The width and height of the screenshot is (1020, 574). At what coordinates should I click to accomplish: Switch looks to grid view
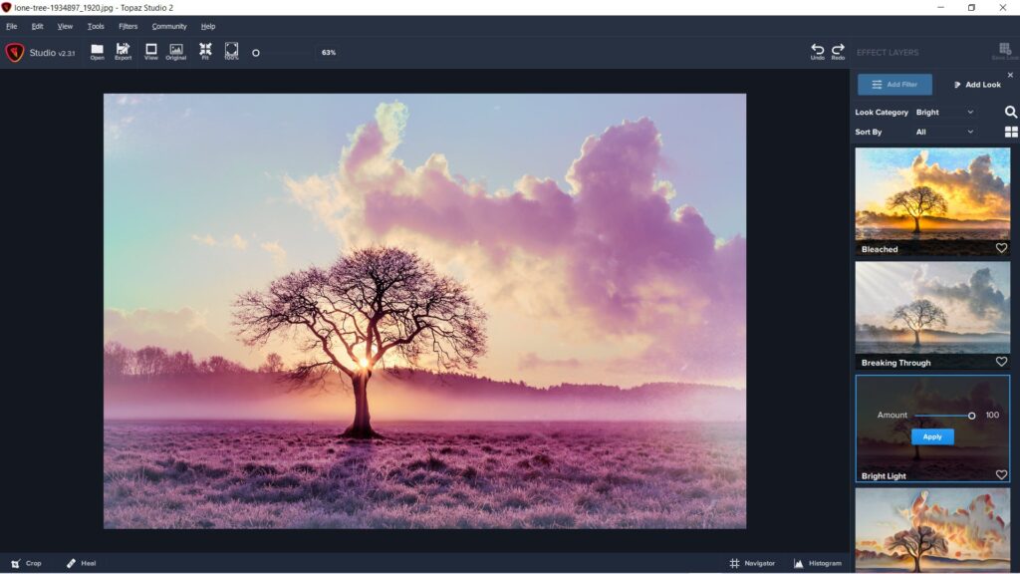pos(1011,133)
